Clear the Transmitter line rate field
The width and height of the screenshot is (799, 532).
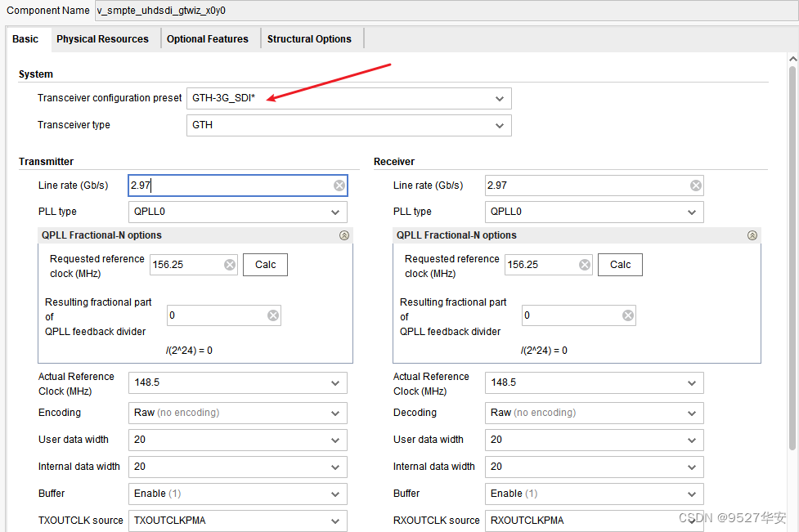[x=339, y=186]
